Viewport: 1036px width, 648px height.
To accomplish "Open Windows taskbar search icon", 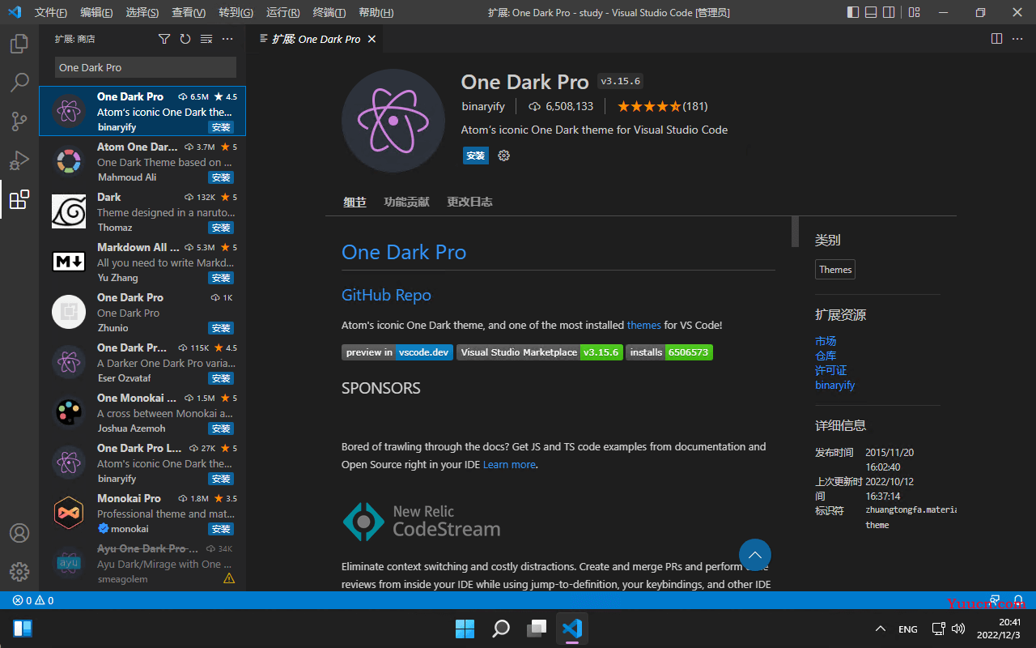I will (x=501, y=629).
